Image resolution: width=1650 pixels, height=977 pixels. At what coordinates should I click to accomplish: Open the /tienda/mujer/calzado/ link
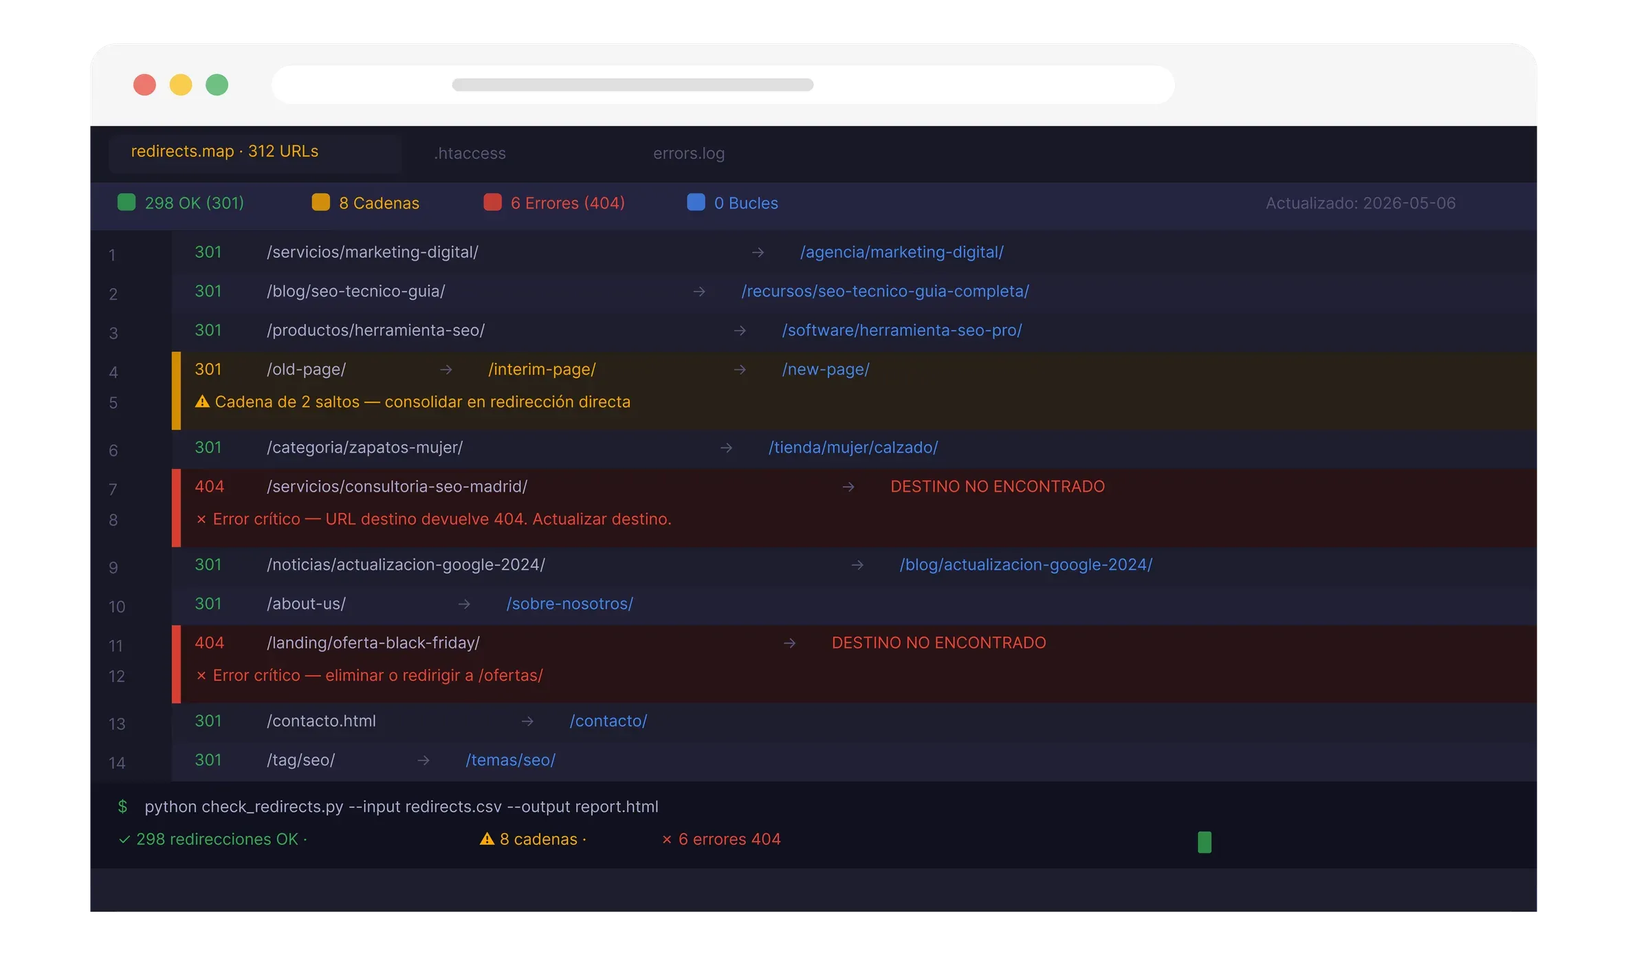click(x=853, y=448)
